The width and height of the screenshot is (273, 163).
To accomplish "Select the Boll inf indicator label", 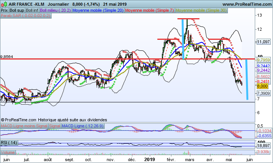I will tap(32, 11).
